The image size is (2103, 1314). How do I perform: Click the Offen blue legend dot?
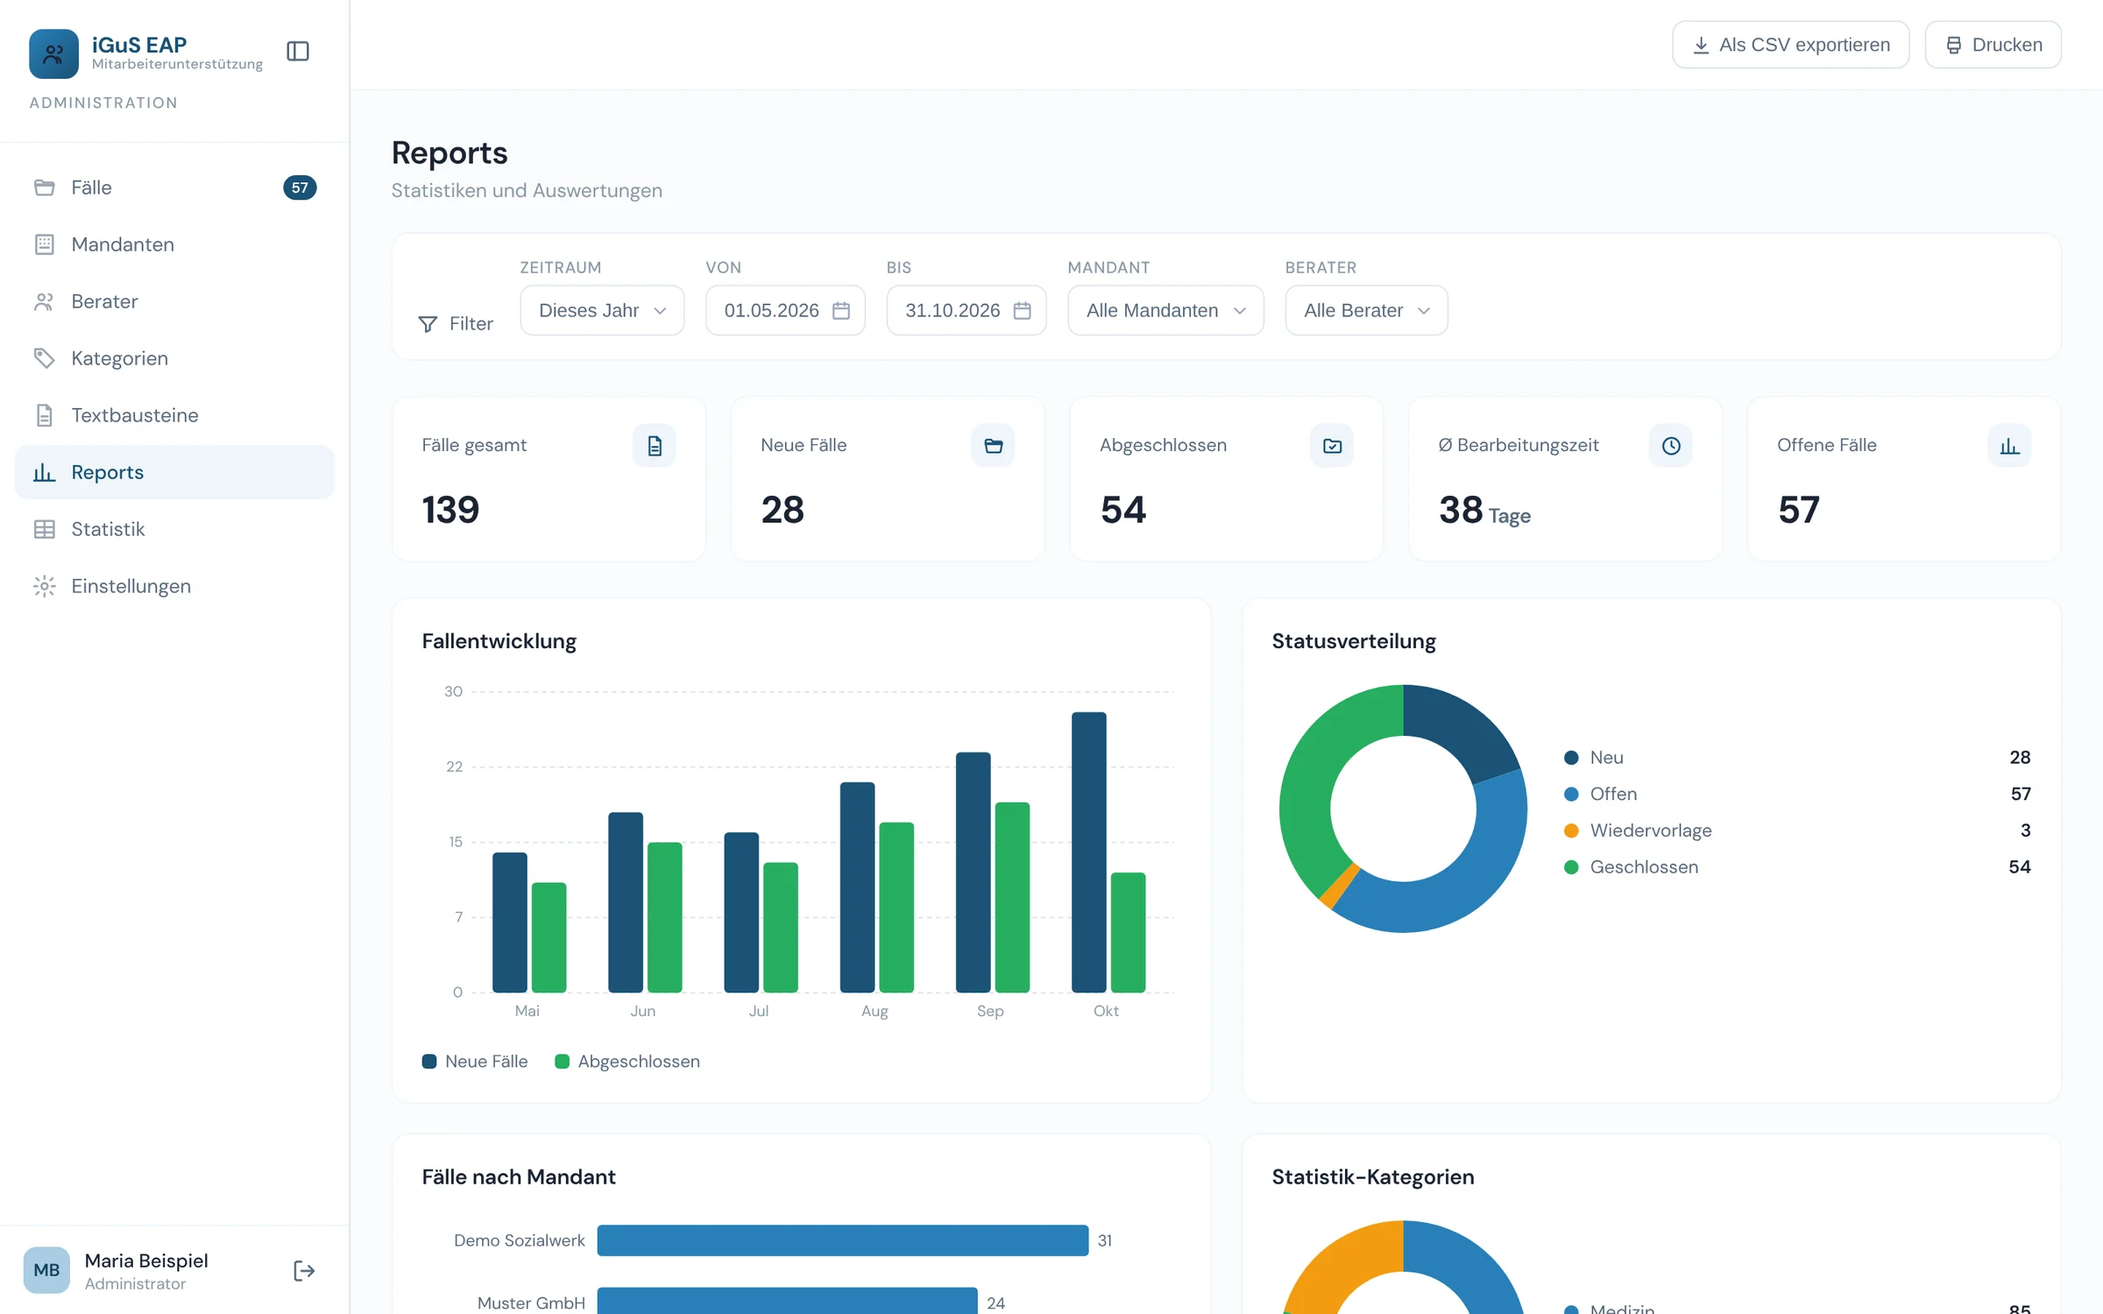(1571, 795)
